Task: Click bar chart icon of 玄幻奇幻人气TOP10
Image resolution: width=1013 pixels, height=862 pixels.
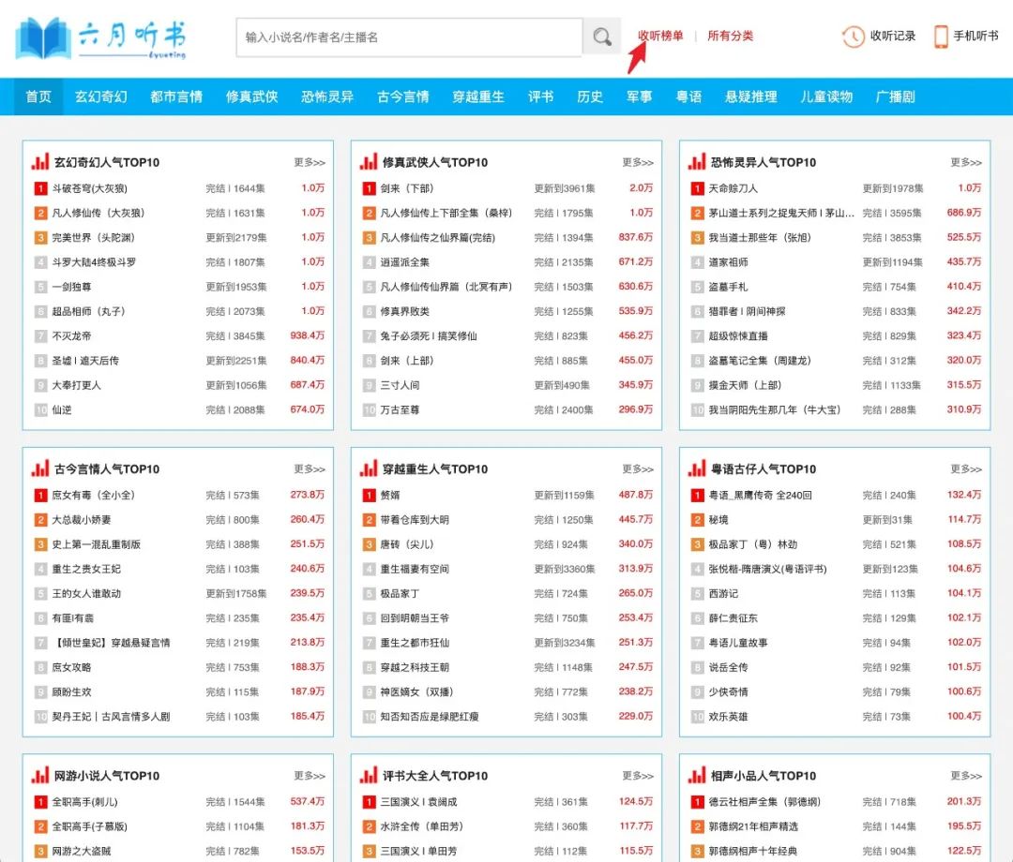Action: [x=40, y=162]
